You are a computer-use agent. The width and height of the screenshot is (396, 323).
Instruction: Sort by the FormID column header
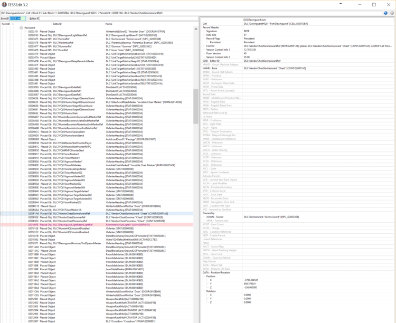pos(6,24)
